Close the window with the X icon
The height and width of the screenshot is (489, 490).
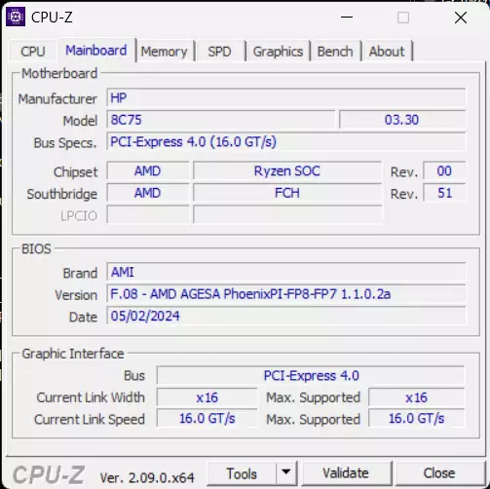tap(461, 18)
